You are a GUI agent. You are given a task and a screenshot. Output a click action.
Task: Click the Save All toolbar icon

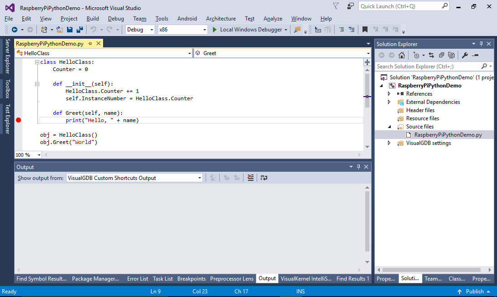[80, 30]
